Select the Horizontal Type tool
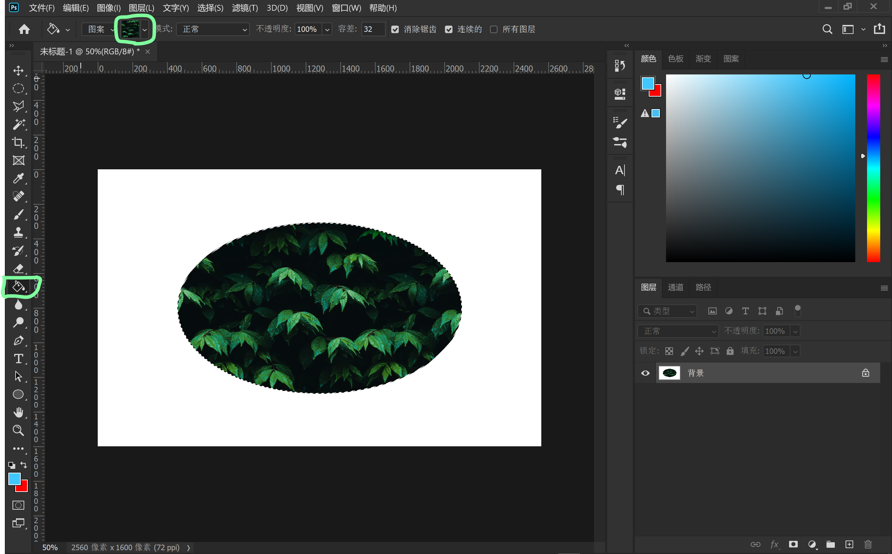892x554 pixels. tap(18, 358)
